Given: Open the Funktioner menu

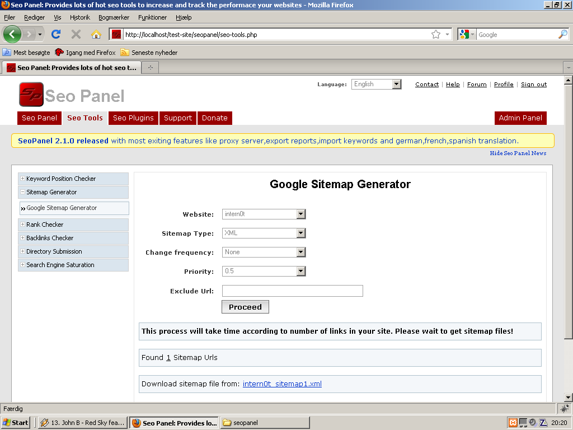Looking at the screenshot, I should click(x=152, y=17).
